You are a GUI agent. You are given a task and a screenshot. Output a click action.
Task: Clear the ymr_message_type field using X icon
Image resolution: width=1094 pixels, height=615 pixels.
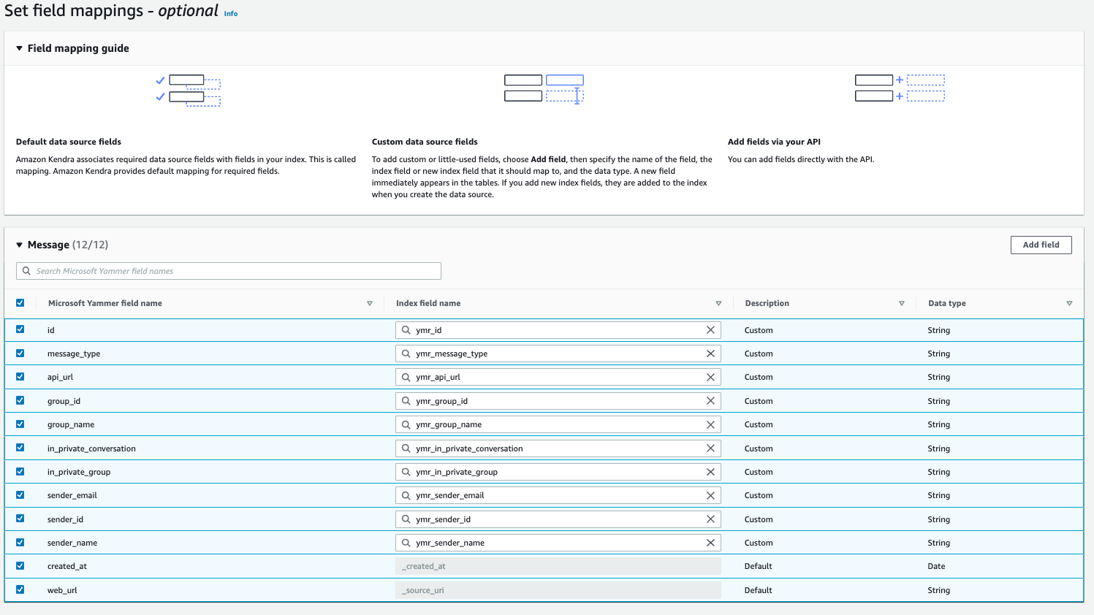pos(710,354)
